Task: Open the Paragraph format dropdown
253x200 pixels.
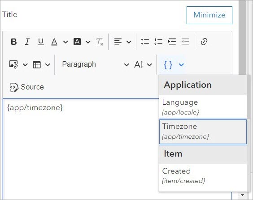Action: [96, 64]
